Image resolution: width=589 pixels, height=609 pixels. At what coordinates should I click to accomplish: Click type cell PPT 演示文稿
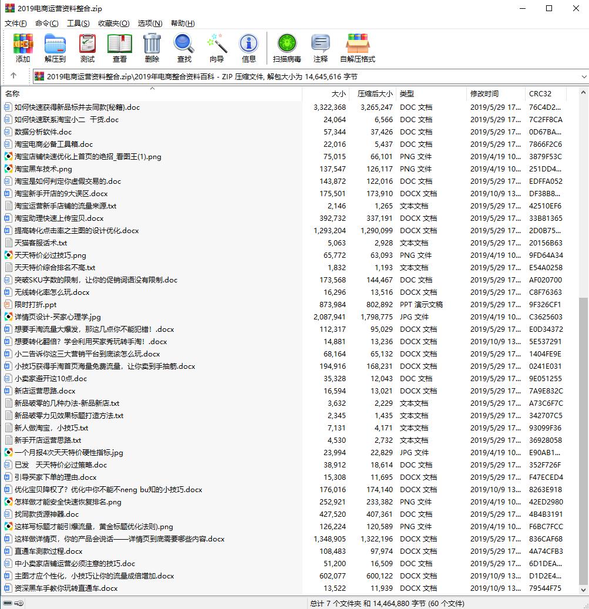[x=421, y=304]
